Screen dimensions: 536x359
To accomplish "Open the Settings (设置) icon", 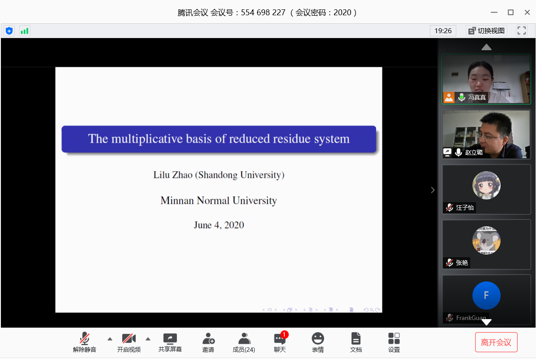I will tap(394, 342).
